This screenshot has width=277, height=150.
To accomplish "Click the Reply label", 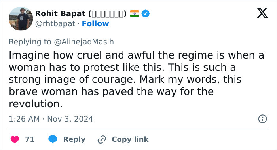I will (74, 139).
